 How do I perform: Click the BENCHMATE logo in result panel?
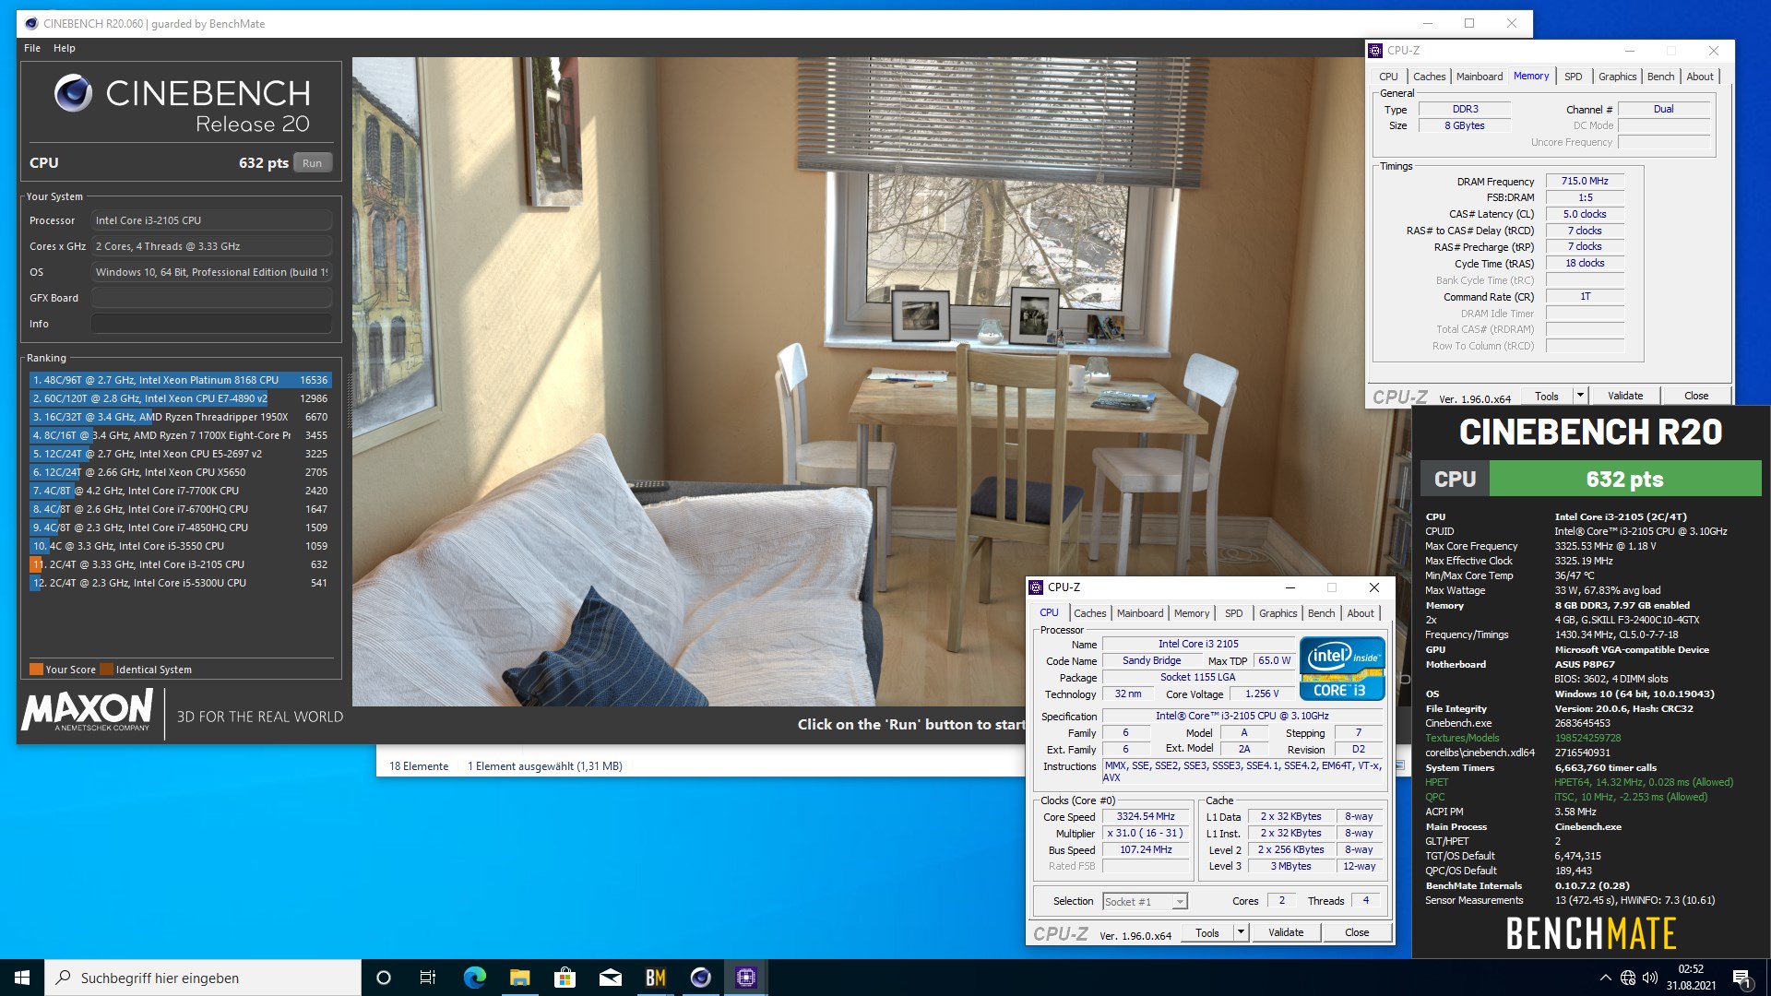click(x=1591, y=933)
